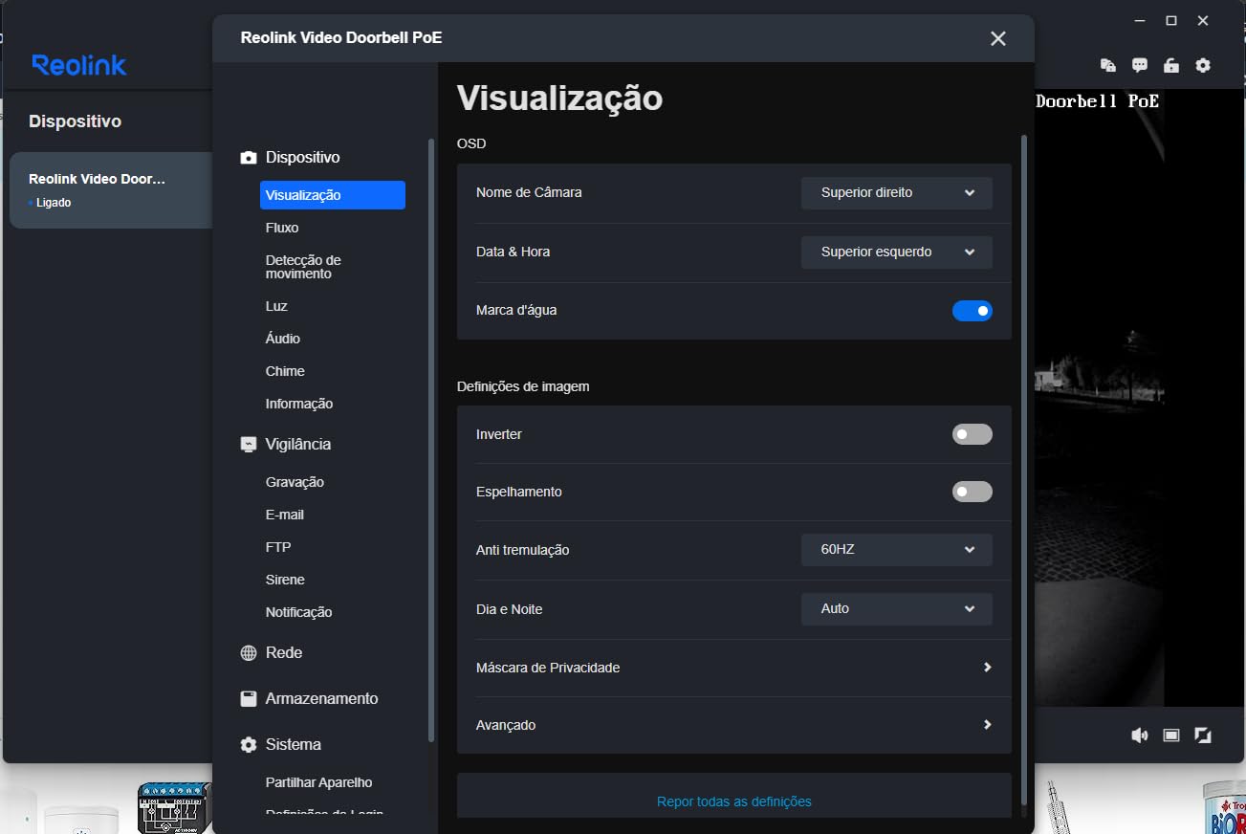Click the storage disk icon beside Armazenamento

pos(249,699)
